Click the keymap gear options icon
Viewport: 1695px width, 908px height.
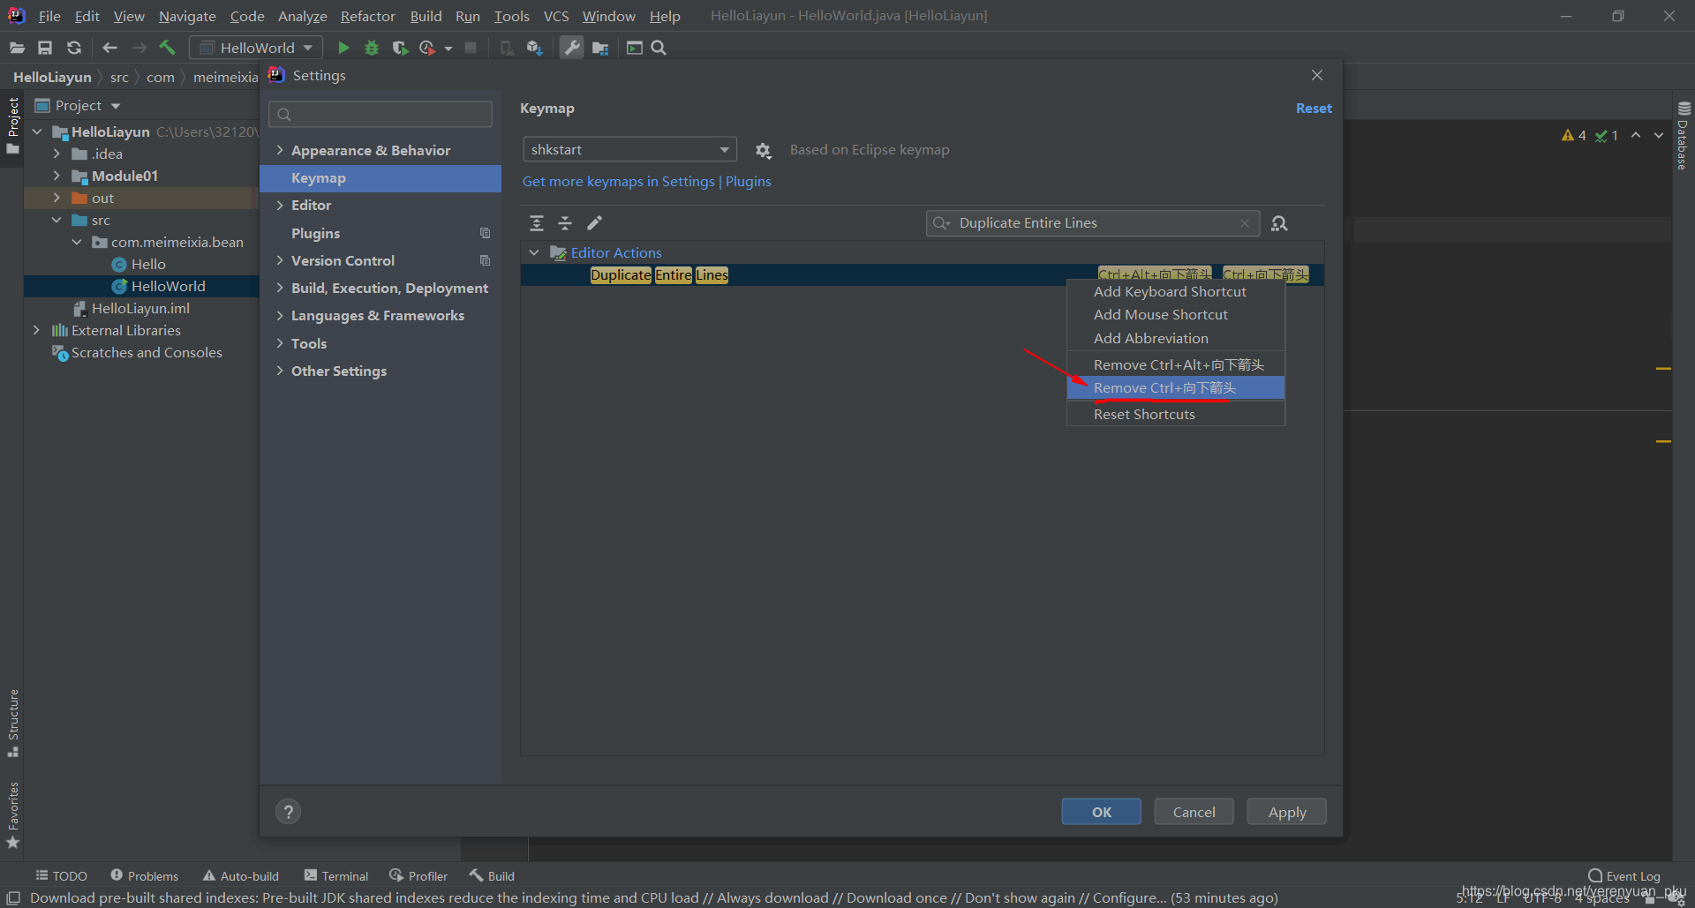click(x=764, y=151)
